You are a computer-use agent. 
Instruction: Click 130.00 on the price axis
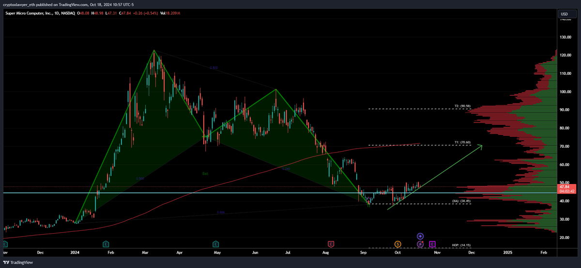pyautogui.click(x=565, y=37)
